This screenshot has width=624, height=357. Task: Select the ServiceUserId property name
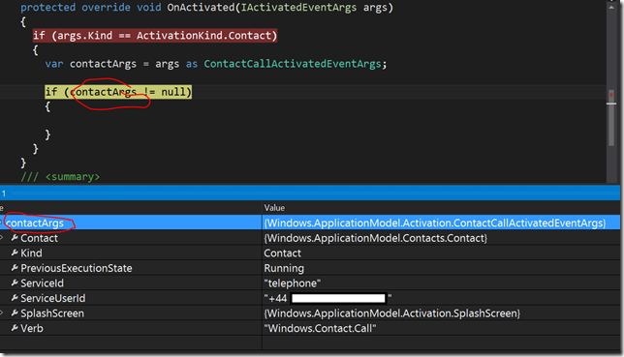(x=53, y=299)
